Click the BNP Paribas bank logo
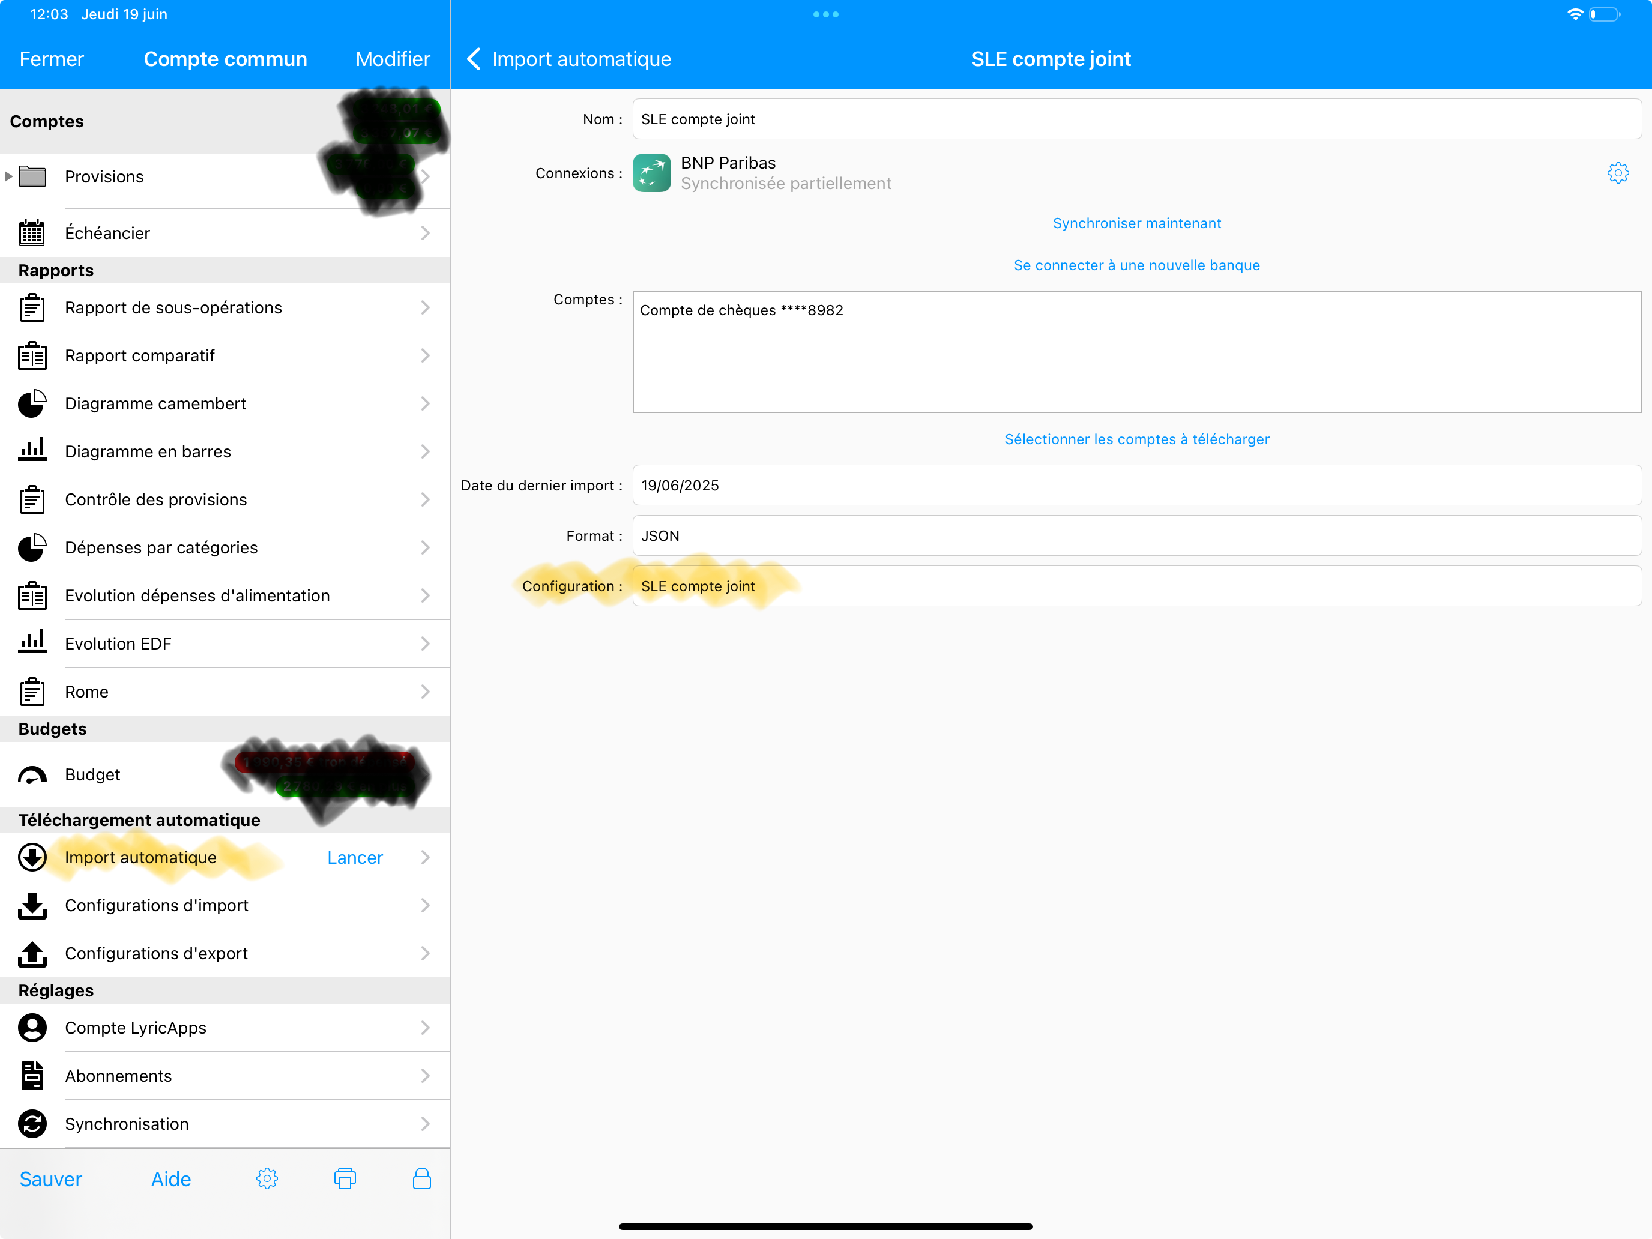The image size is (1652, 1239). tap(652, 173)
